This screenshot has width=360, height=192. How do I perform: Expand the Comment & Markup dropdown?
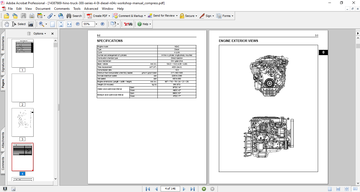pyautogui.click(x=145, y=16)
